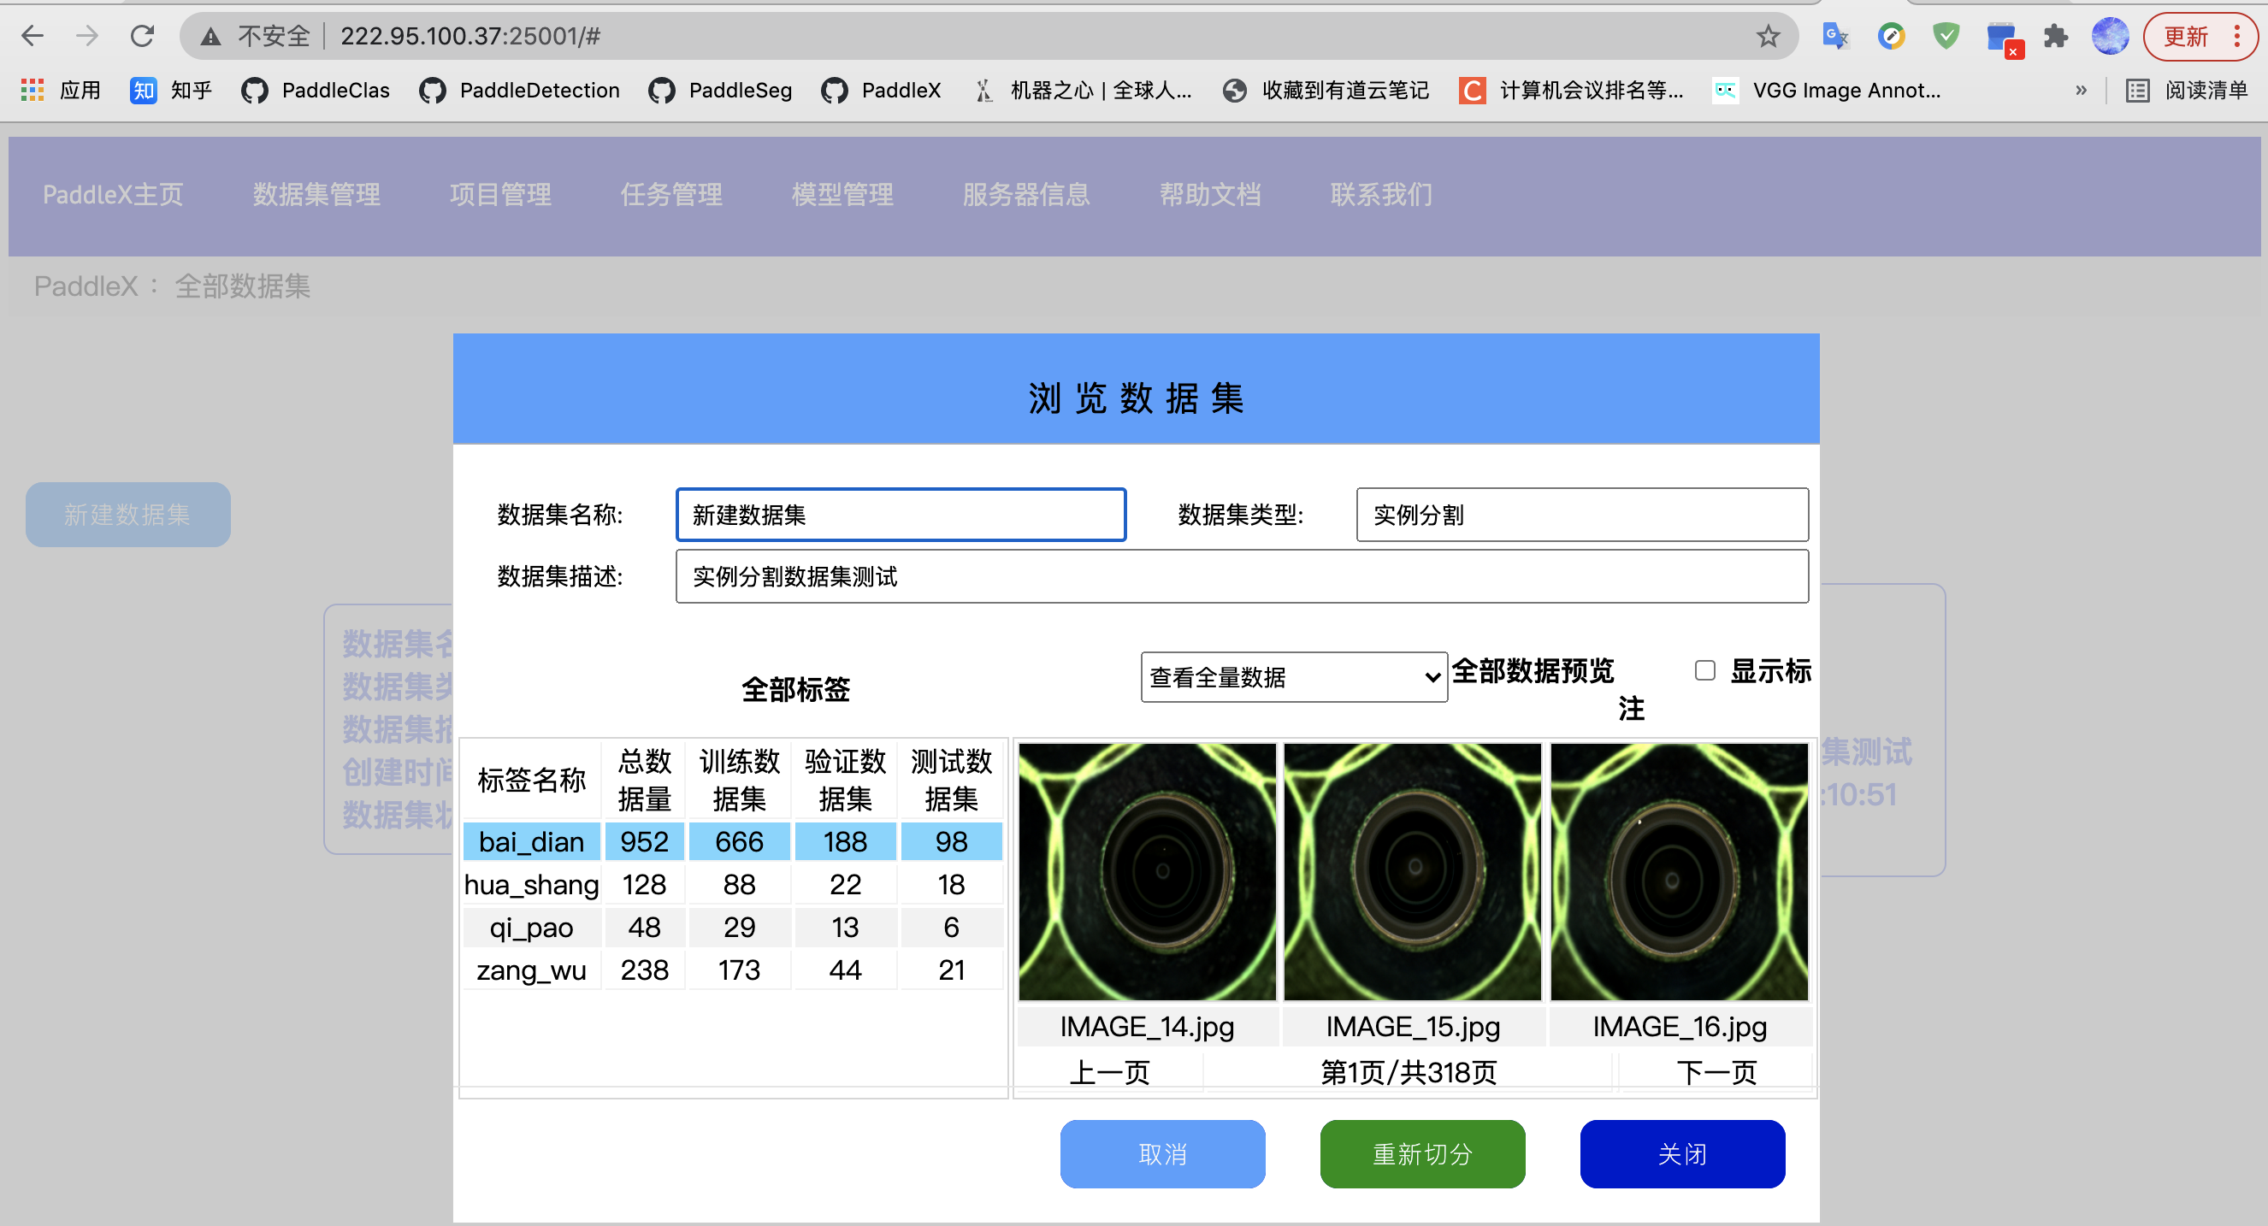The height and width of the screenshot is (1226, 2268).
Task: Open the 数据集管理 navigation item
Action: pyautogui.click(x=316, y=195)
